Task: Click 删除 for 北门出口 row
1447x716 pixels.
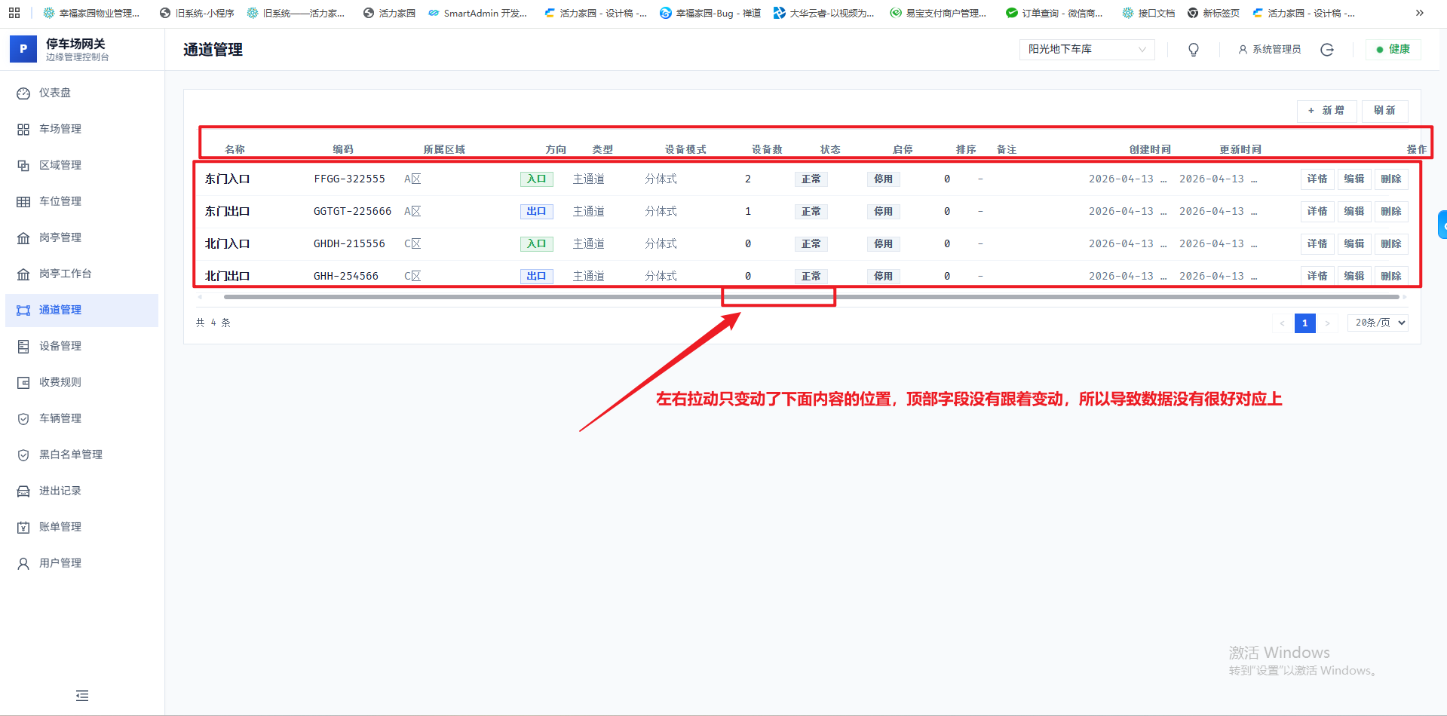Action: (x=1390, y=276)
